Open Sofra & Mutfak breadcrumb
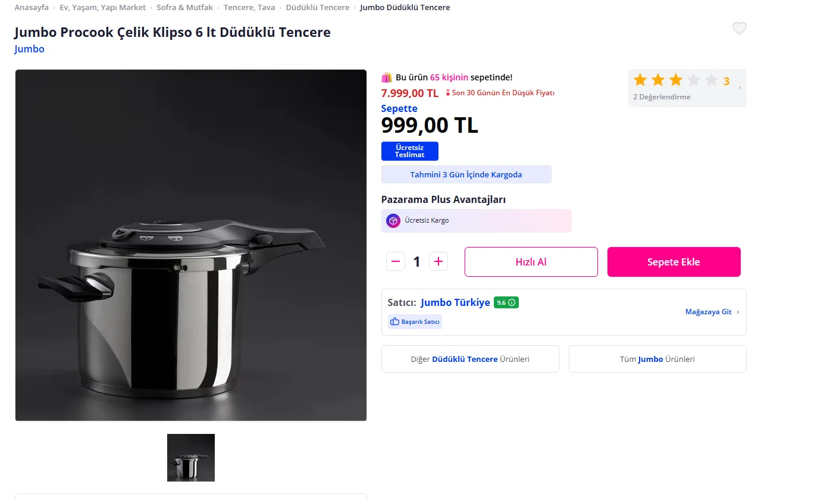The image size is (827, 500). [184, 8]
